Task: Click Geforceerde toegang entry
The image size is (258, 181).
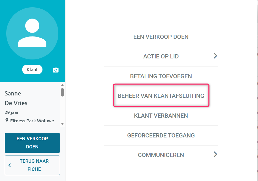Action: coord(161,135)
